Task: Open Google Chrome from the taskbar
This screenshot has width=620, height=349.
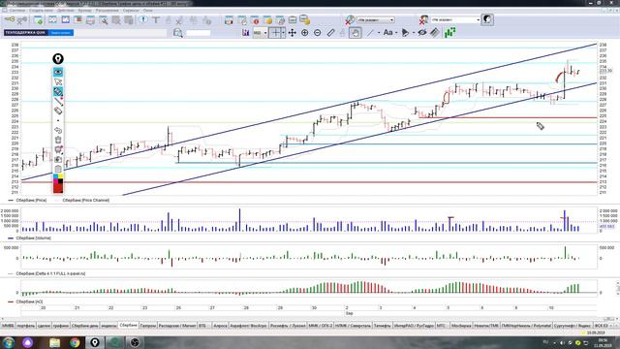Action: (75, 342)
